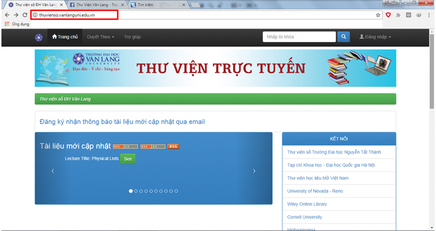Viewport: 436px width, 231px height.
Task: Open Chrome three-dot menu
Action: [430, 15]
